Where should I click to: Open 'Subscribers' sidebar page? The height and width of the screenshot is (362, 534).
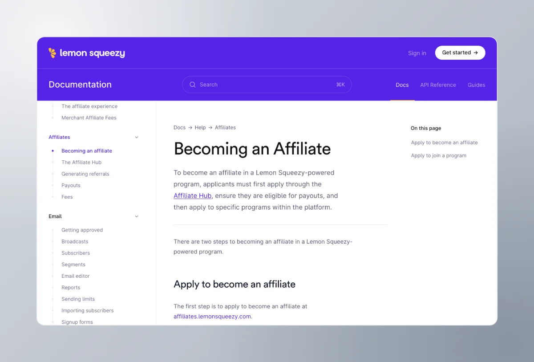click(x=76, y=253)
